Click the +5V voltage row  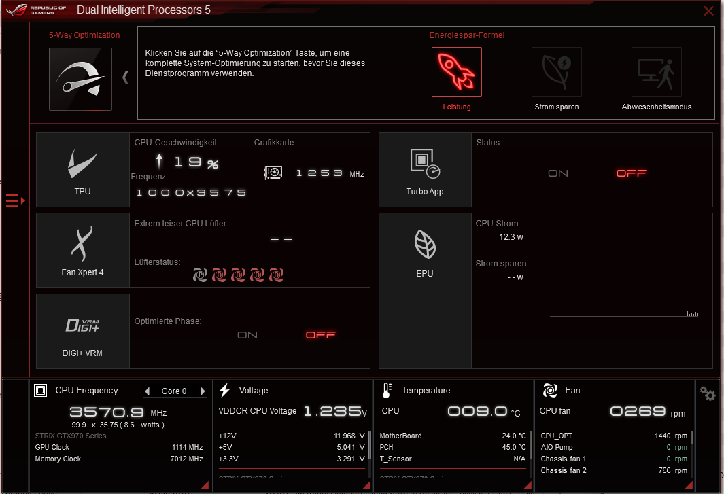click(292, 447)
